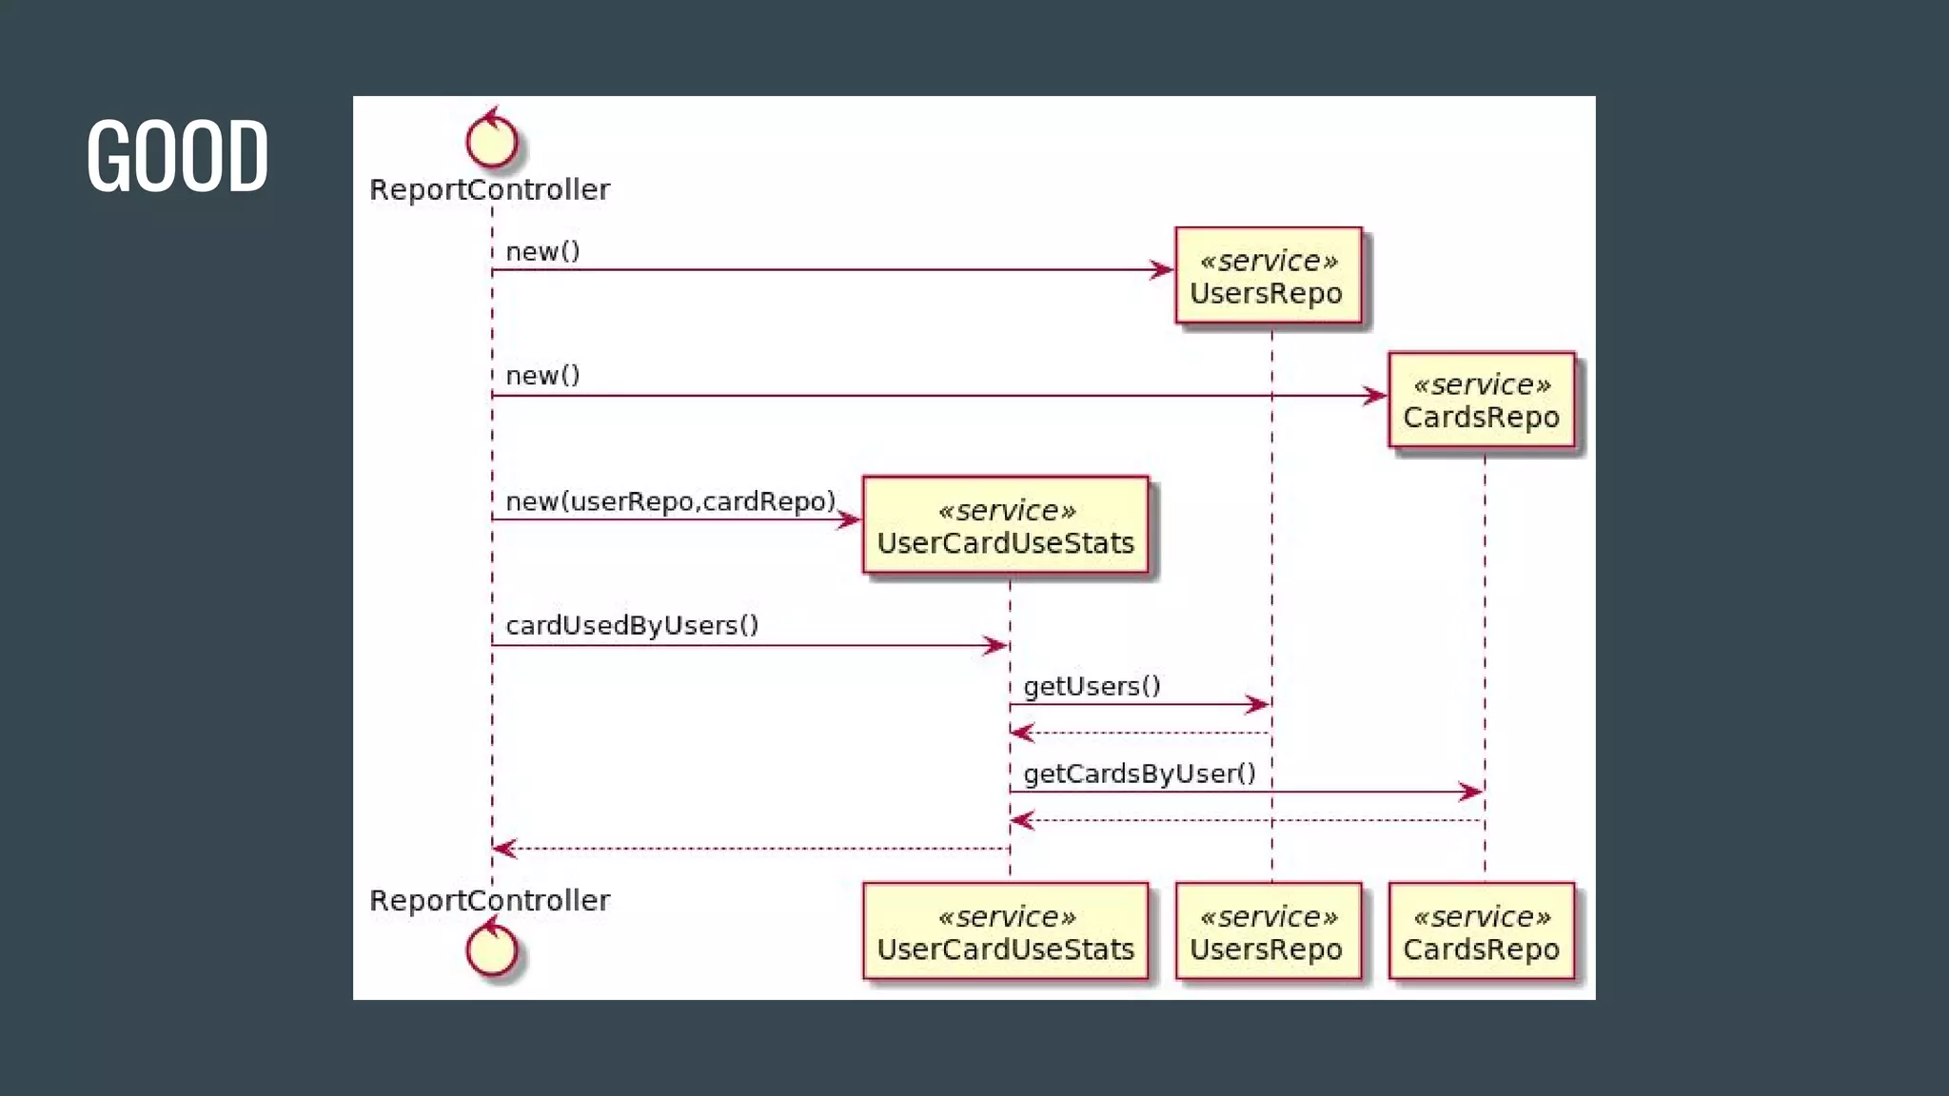Click the cardUsedByUsers() message label
1949x1096 pixels.
coord(632,626)
